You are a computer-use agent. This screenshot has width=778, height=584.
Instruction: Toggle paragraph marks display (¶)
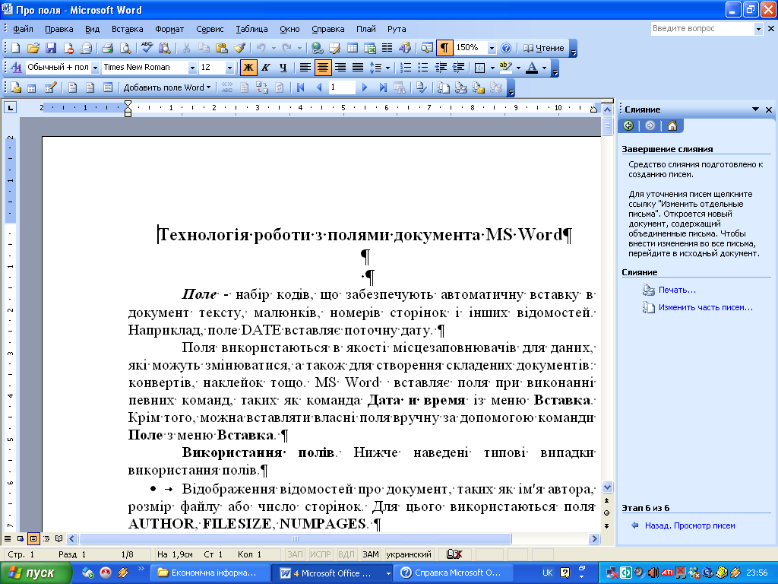point(444,48)
